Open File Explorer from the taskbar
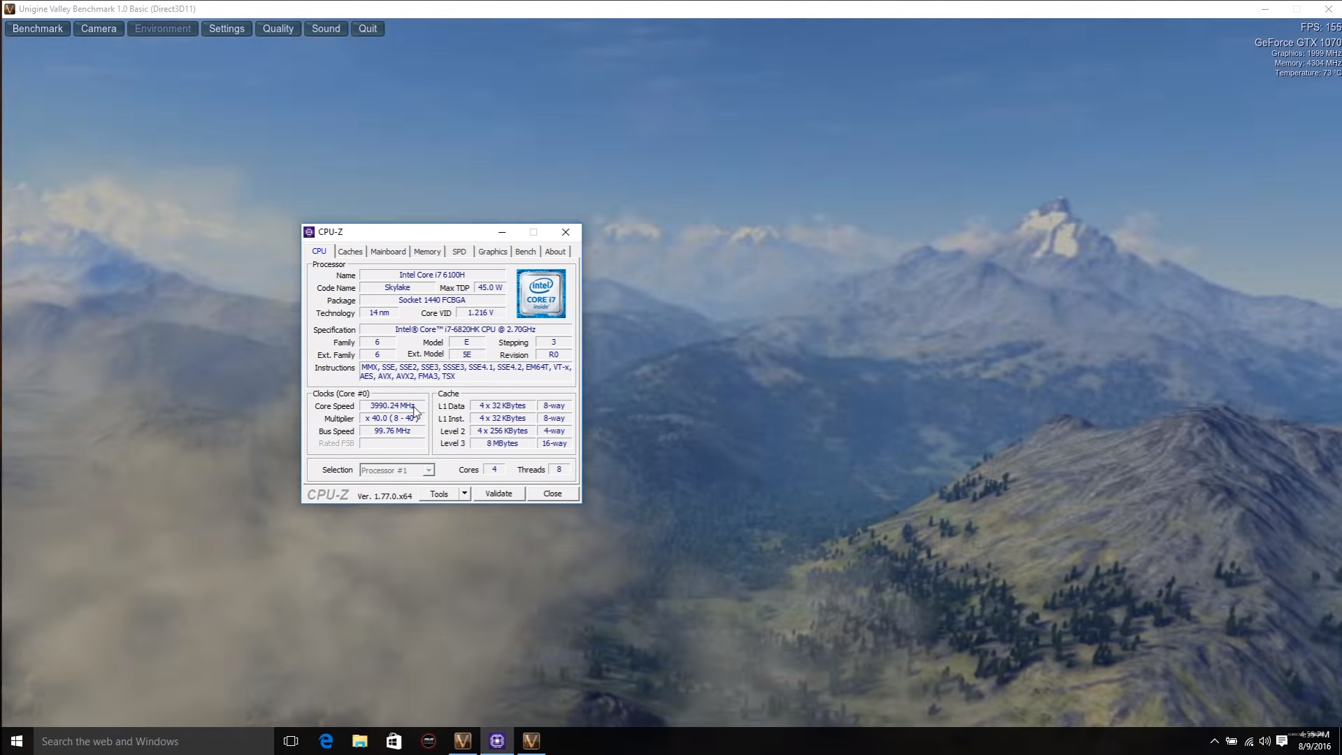1342x755 pixels. 360,741
